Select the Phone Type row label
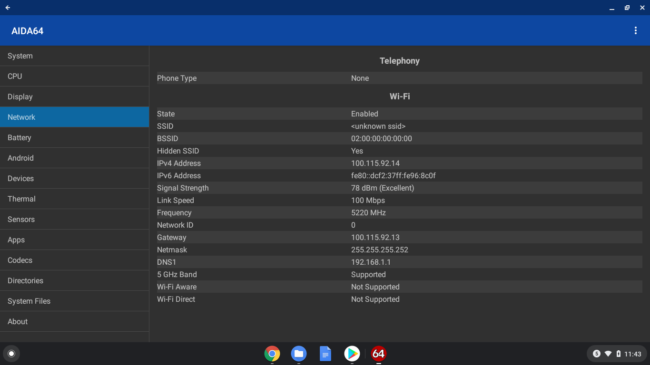Viewport: 650px width, 365px height. click(x=177, y=78)
